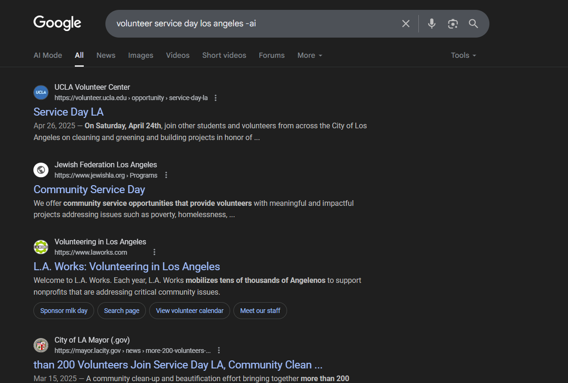Open three-dot menu beside laworks.com URL
This screenshot has height=383, width=568.
(x=154, y=252)
